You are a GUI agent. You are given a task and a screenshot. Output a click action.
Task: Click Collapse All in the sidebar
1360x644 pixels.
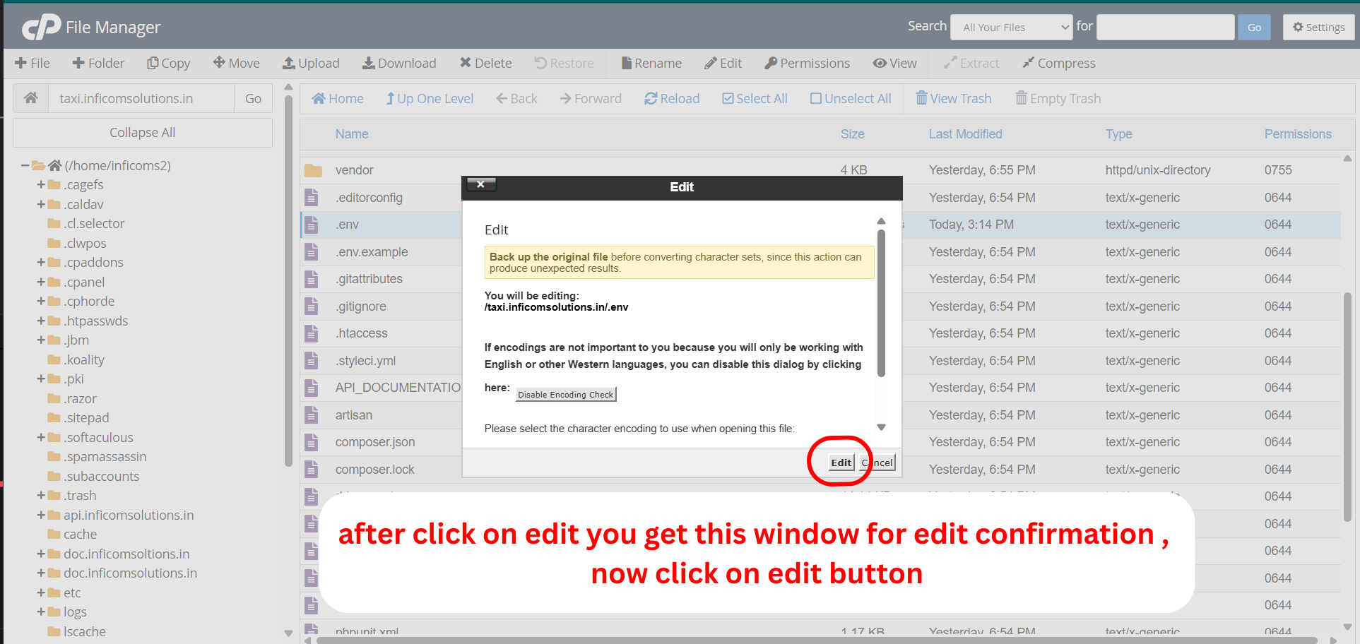[x=142, y=132]
